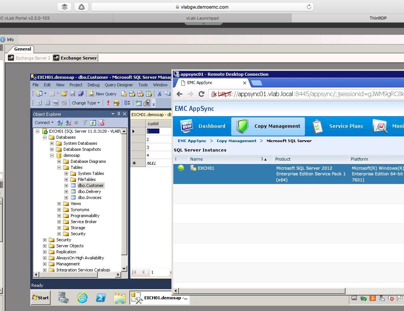Click the Filter funnel icon in Object Explorer

pyautogui.click(x=85, y=123)
